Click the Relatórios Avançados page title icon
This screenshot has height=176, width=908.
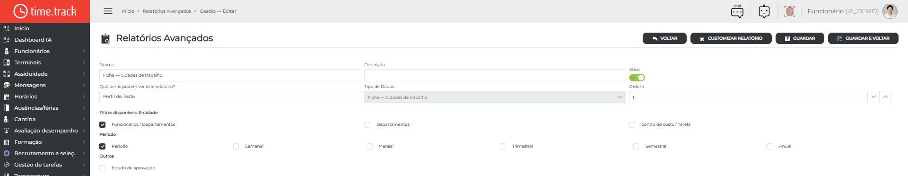click(106, 39)
